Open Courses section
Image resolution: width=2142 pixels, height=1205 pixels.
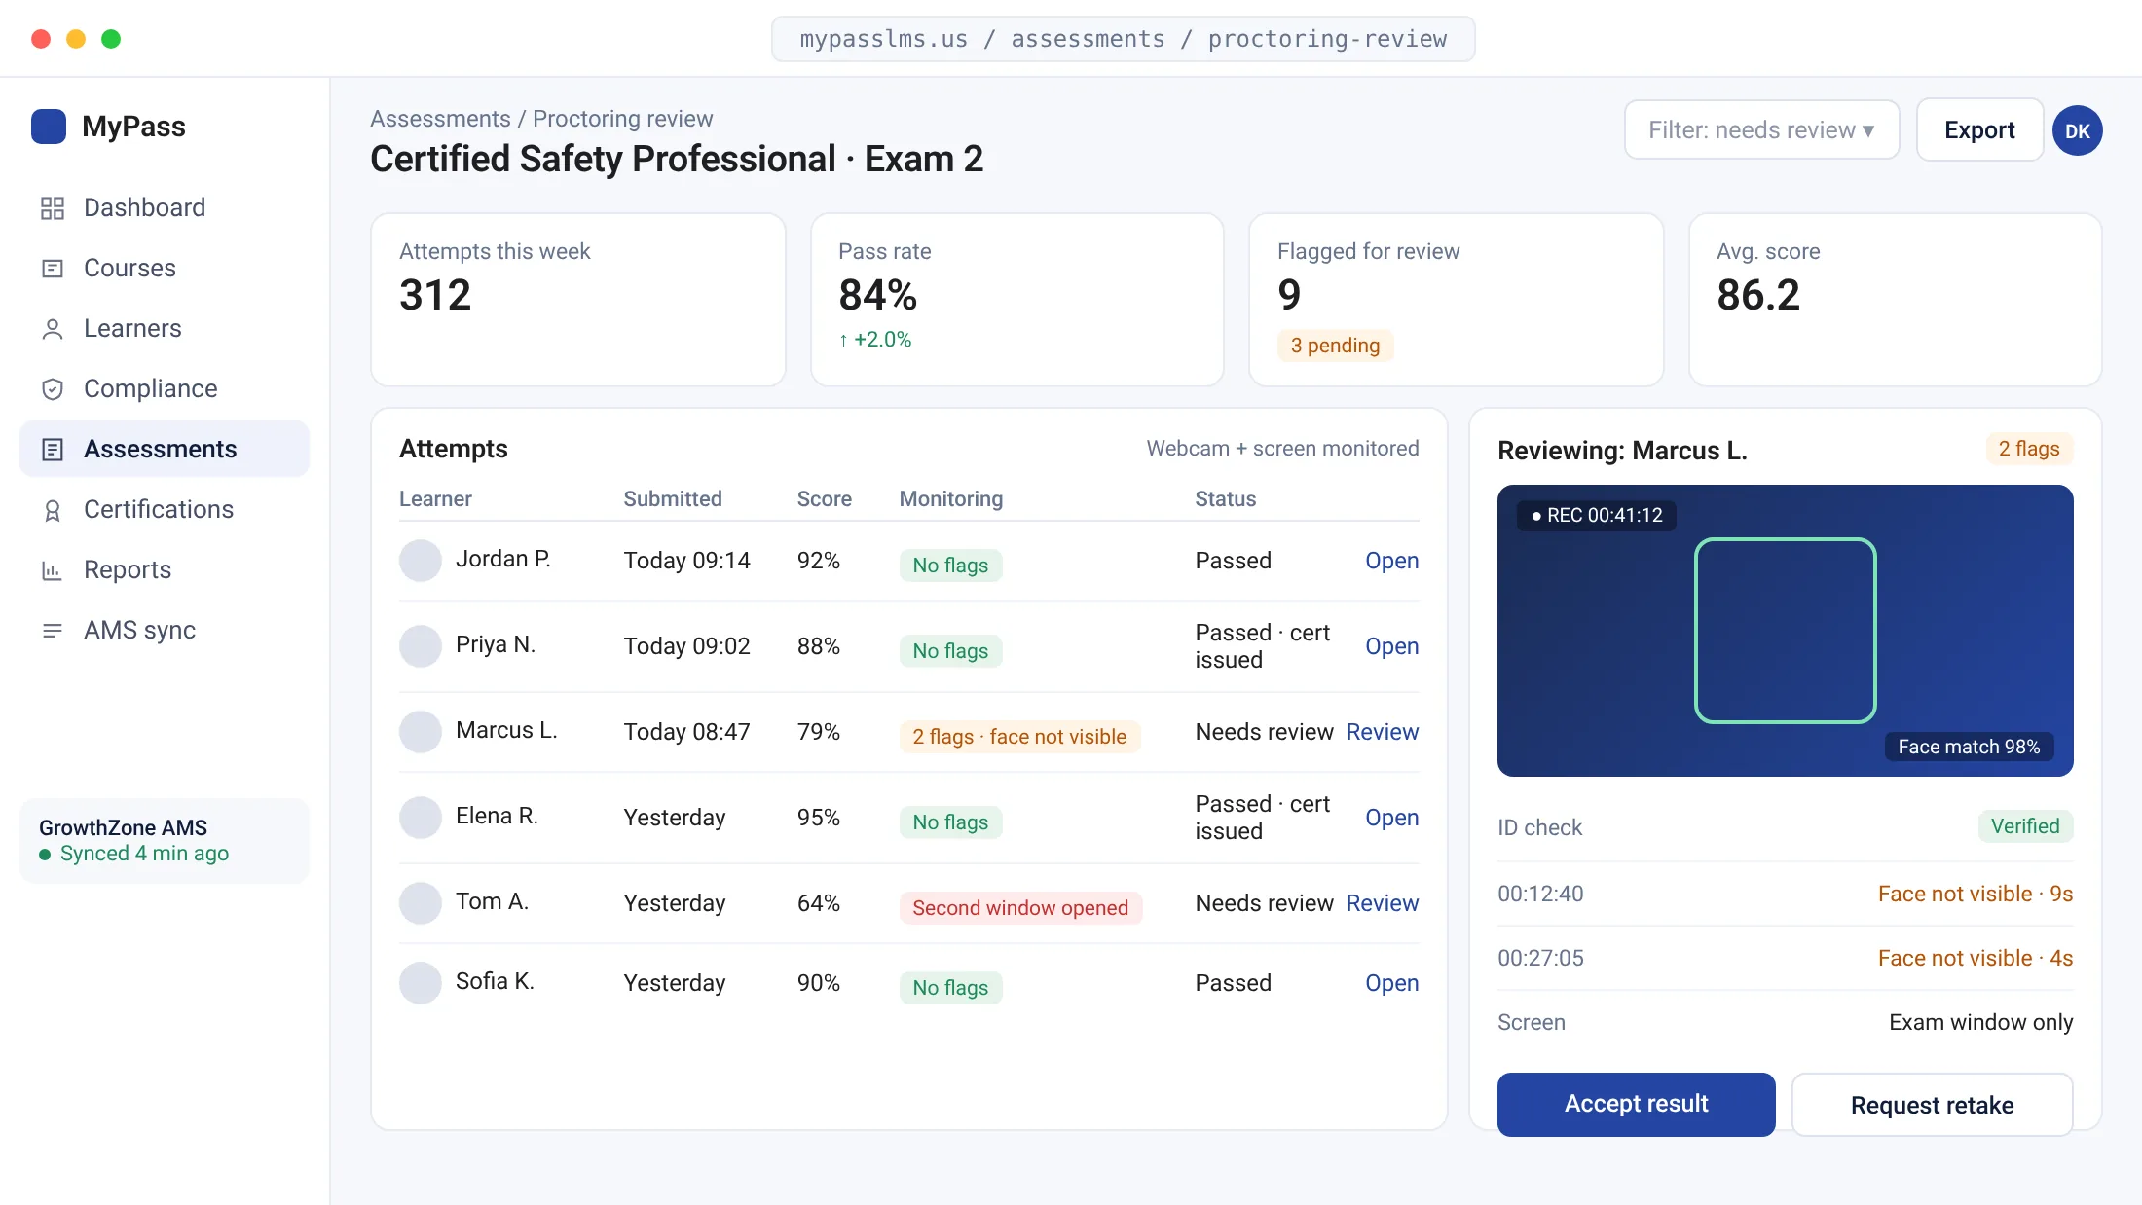(165, 268)
